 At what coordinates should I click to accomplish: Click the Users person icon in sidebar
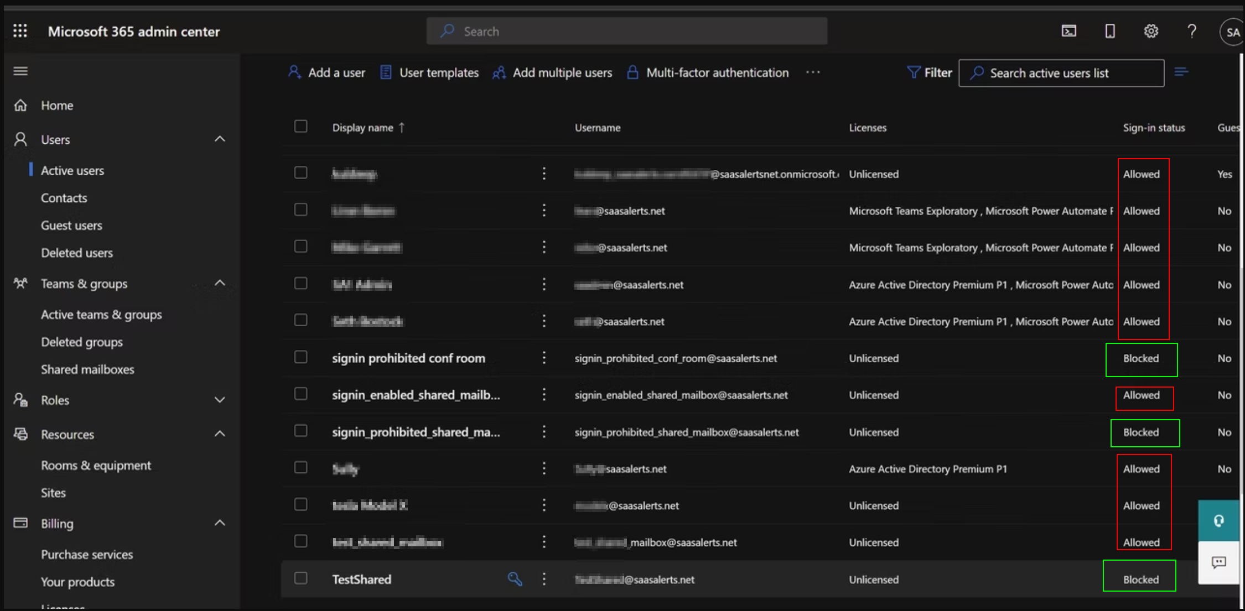pos(20,139)
